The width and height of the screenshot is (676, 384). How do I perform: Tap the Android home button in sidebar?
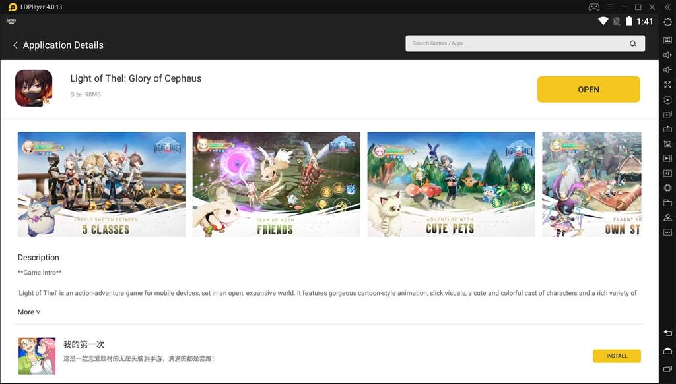tap(667, 351)
